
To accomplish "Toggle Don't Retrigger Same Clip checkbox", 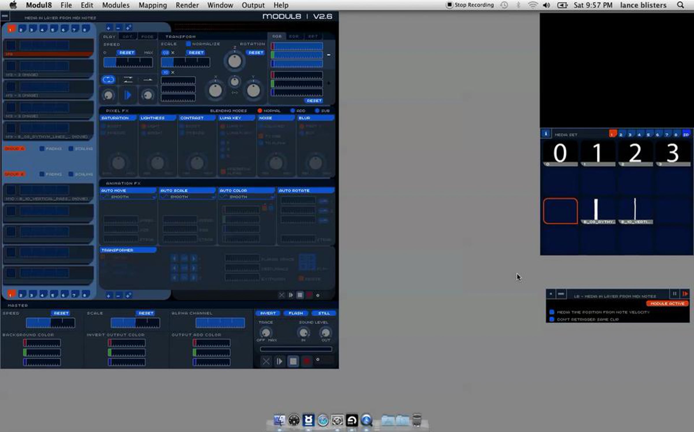I will (552, 319).
